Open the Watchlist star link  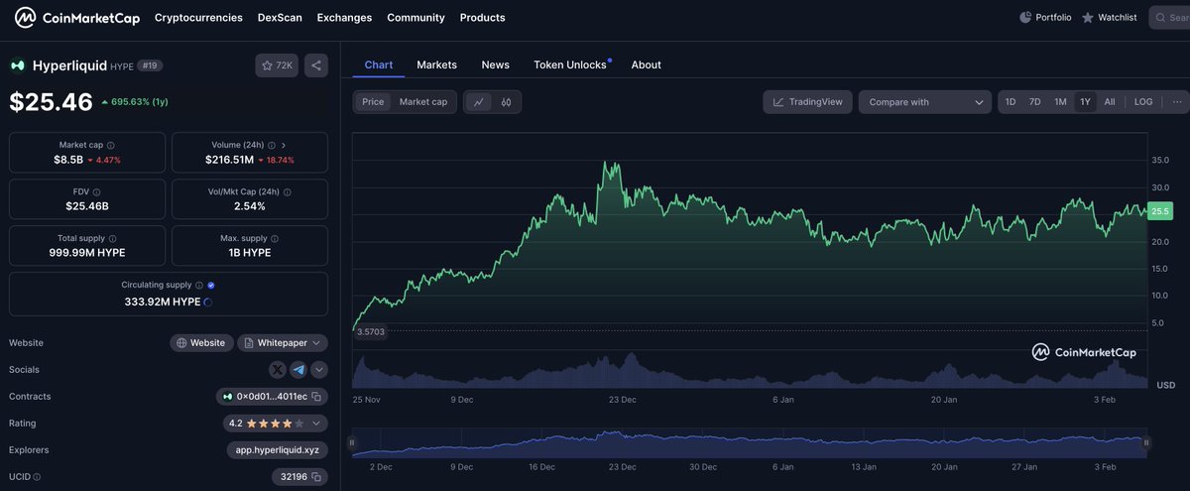click(x=1109, y=18)
